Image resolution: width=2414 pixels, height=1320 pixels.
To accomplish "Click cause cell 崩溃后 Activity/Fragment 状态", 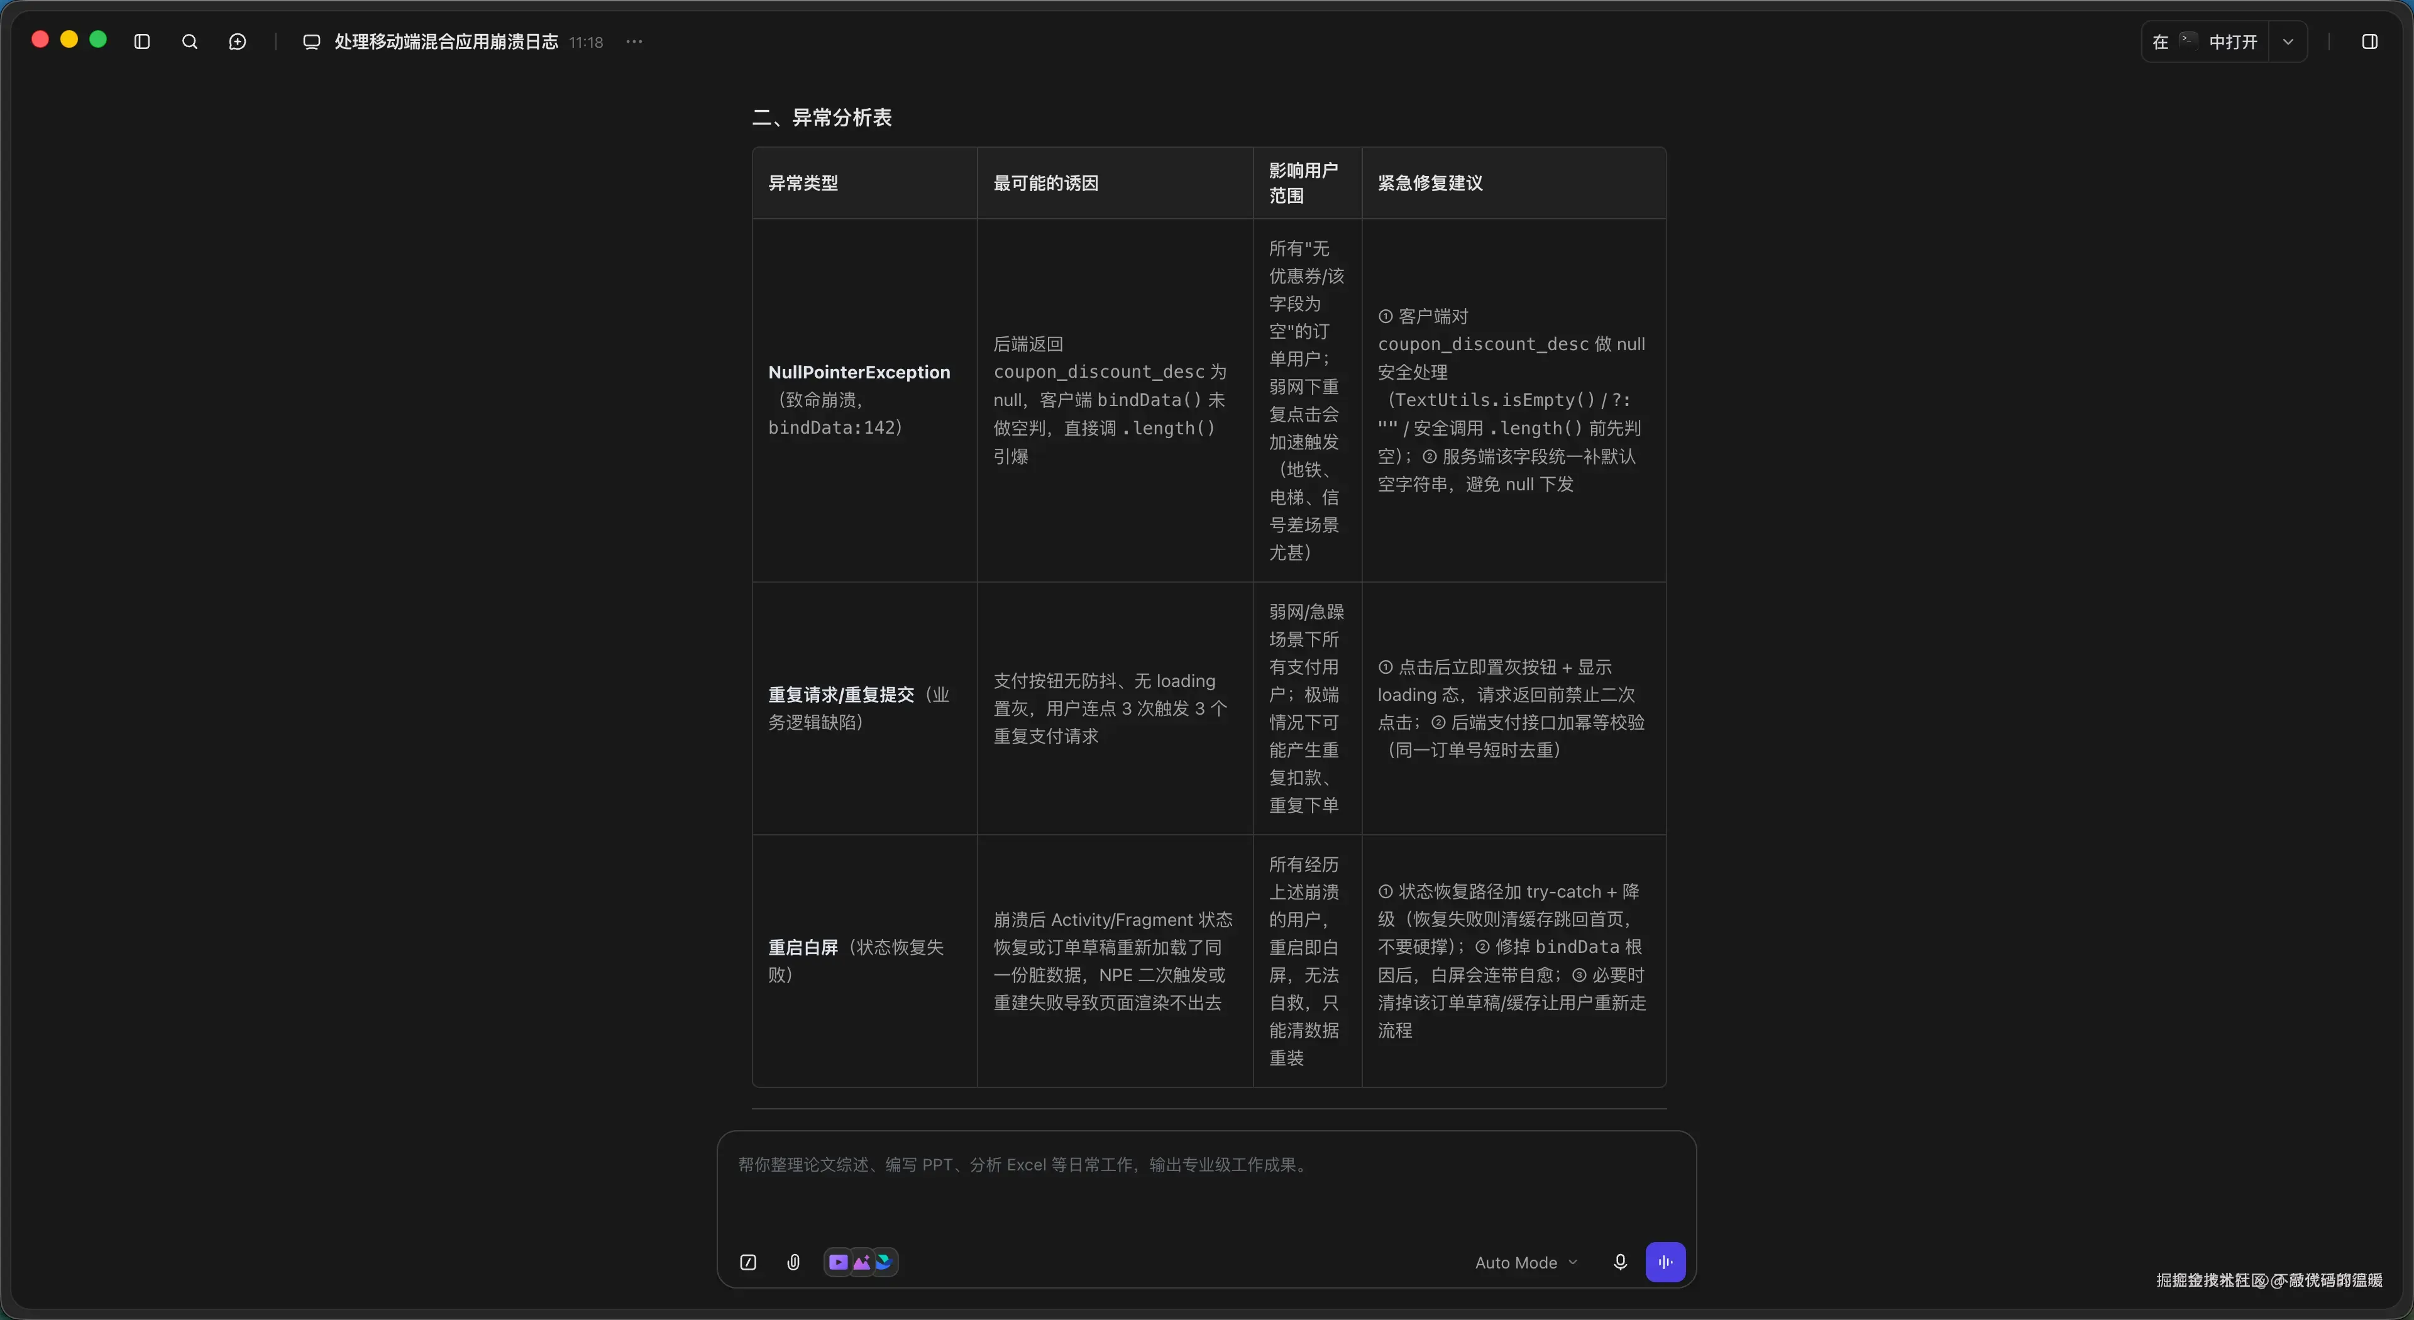I will (x=1115, y=960).
